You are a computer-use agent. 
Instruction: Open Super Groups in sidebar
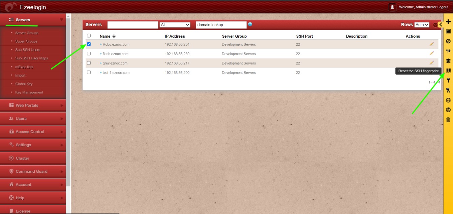click(26, 41)
